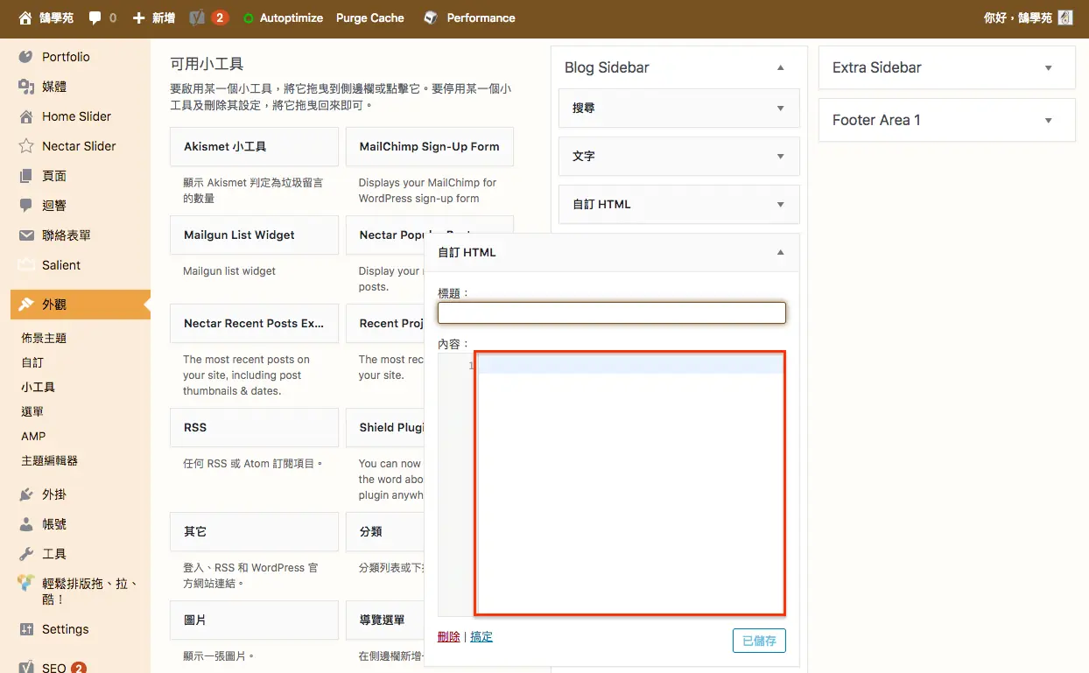Click the 外掛 plugin icon

[x=26, y=494]
